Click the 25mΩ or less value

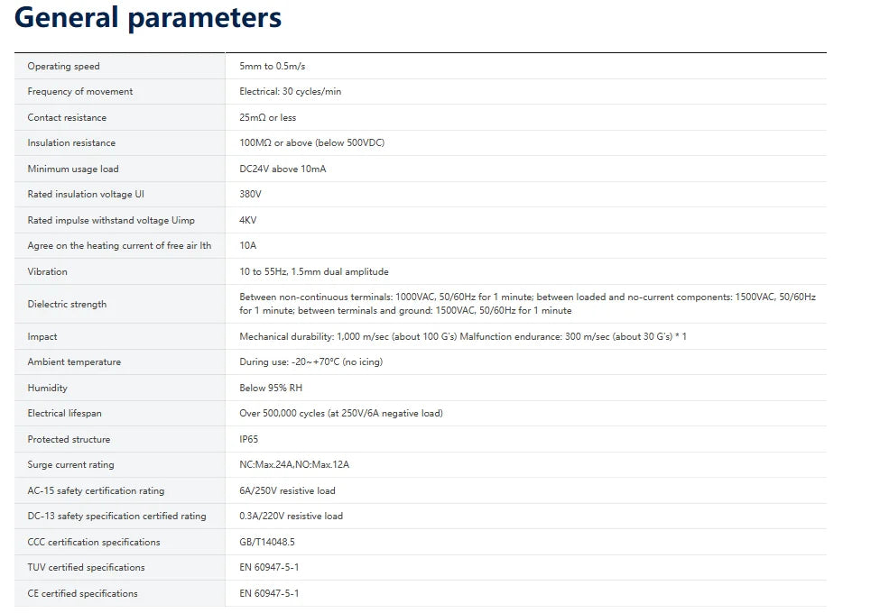[x=268, y=118]
